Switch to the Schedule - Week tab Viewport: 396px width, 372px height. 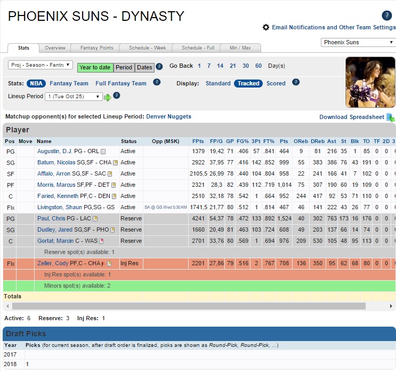147,48
